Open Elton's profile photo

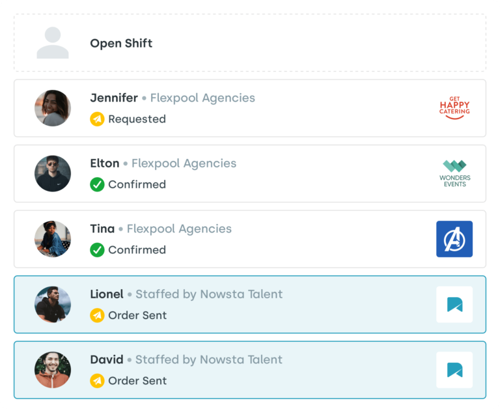53,173
